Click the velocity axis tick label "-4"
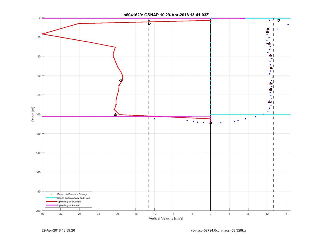321x237 pixels. [x=192, y=214]
